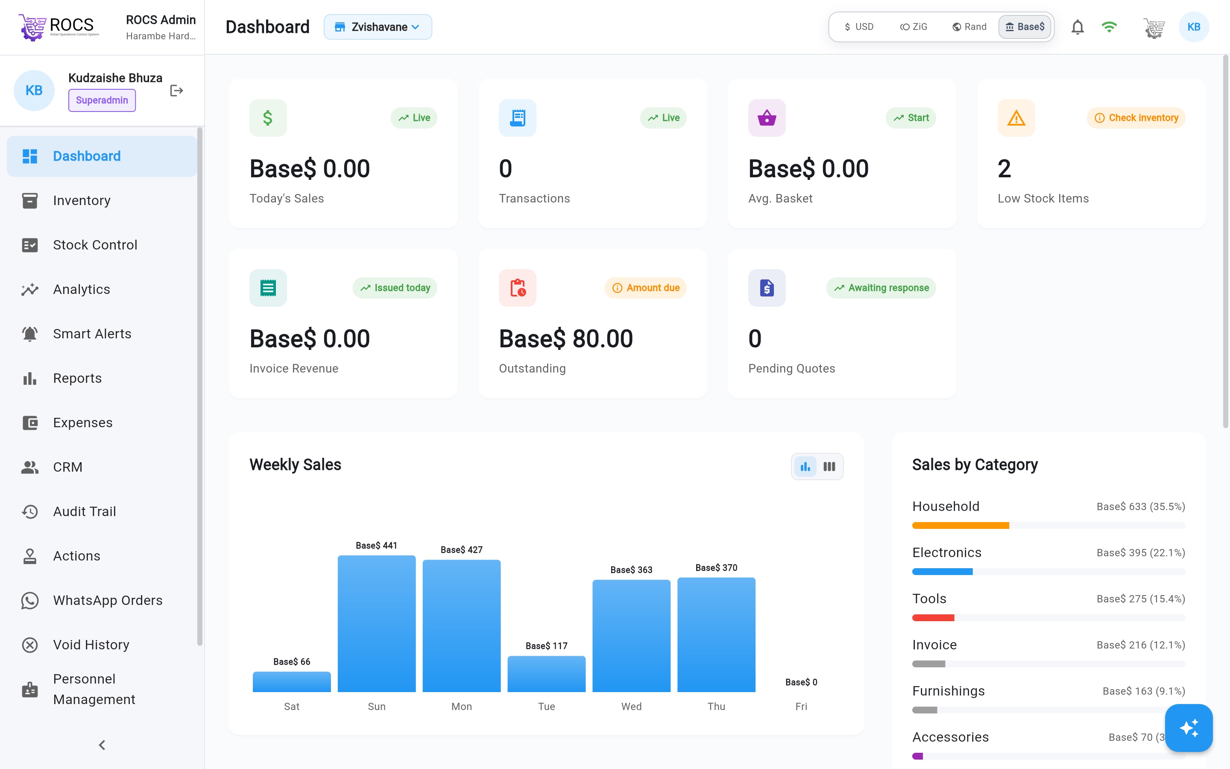Open the Dashboard menu item
1230x769 pixels.
coord(102,156)
